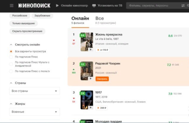Image resolution: width=189 pixels, height=123 pixels.
Task: Click play icon on Жизнь прекрасна poster
Action: [91, 50]
